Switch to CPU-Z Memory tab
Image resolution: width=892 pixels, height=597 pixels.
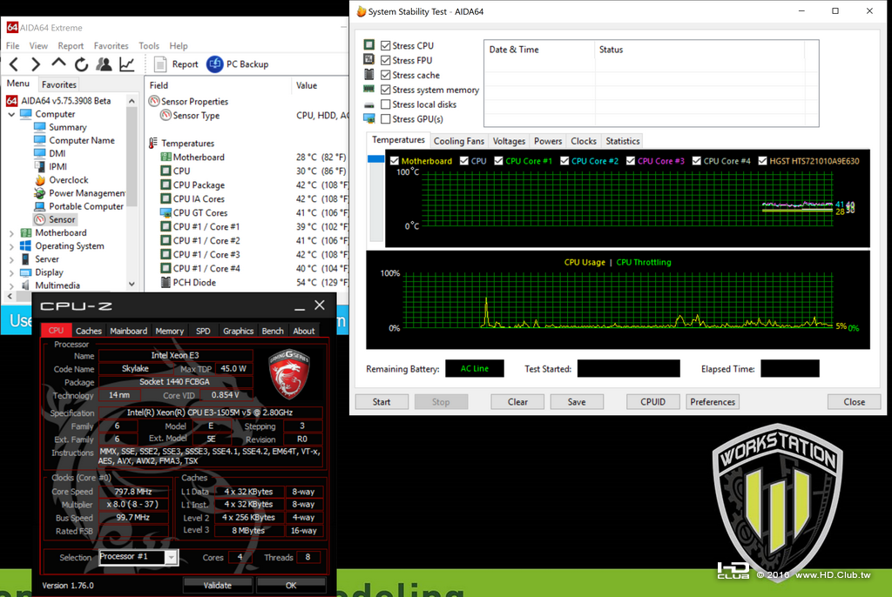point(170,331)
